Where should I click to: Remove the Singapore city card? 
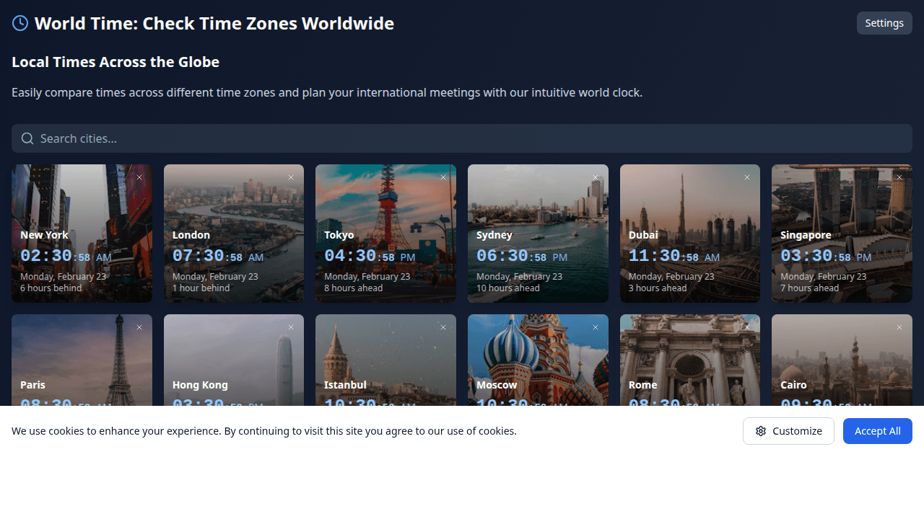tap(899, 177)
